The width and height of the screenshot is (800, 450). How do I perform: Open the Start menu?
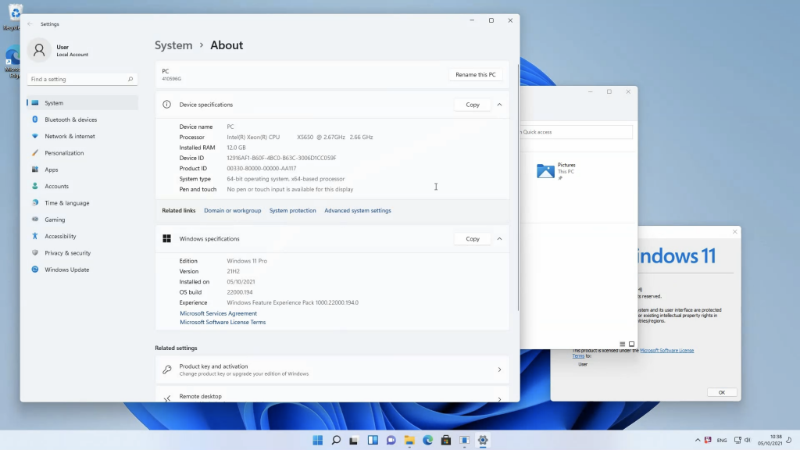(317, 441)
